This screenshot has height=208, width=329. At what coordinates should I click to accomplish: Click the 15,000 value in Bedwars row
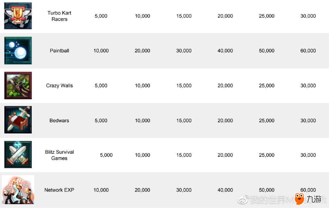pos(184,121)
